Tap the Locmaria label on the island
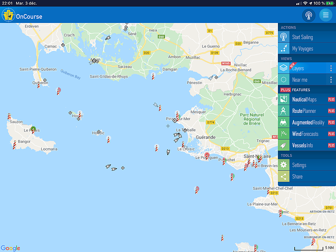The width and height of the screenshot is (336, 252). point(49,149)
